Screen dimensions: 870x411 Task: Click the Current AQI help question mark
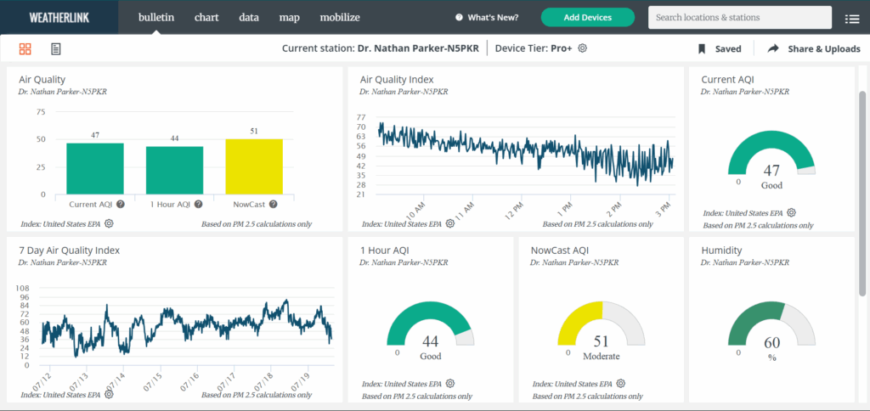click(121, 204)
